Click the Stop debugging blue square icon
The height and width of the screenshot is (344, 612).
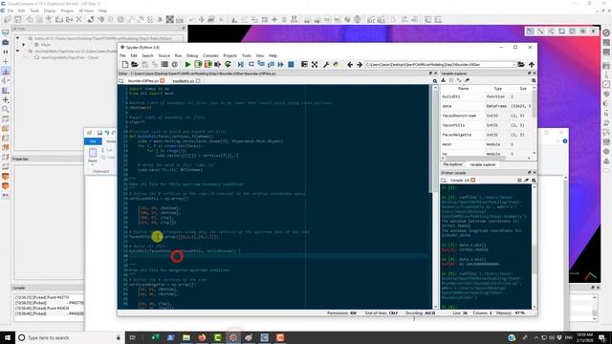click(x=291, y=64)
